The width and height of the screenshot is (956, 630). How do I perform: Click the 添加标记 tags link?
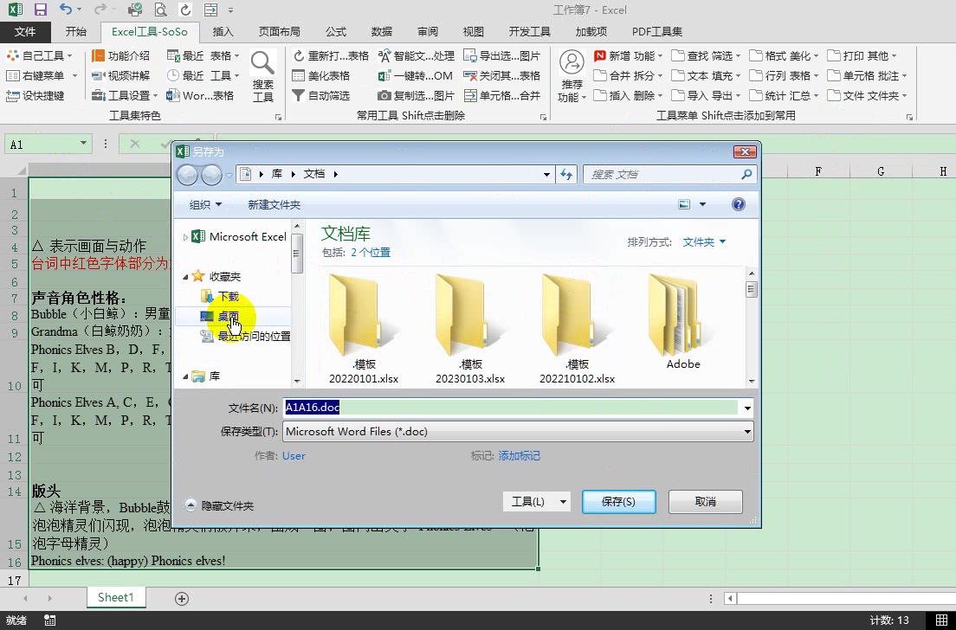pos(520,455)
